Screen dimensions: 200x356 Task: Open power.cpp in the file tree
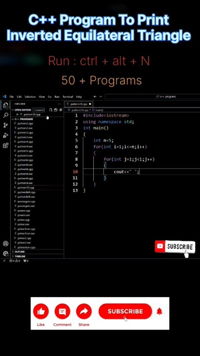coord(24,211)
